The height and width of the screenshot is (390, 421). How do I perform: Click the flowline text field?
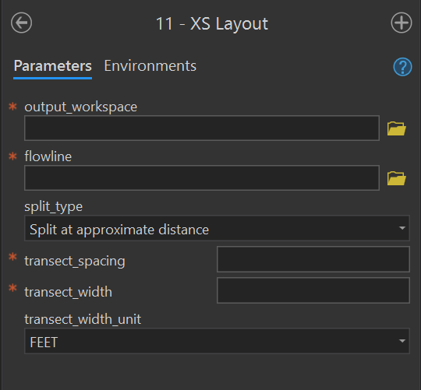coord(202,178)
